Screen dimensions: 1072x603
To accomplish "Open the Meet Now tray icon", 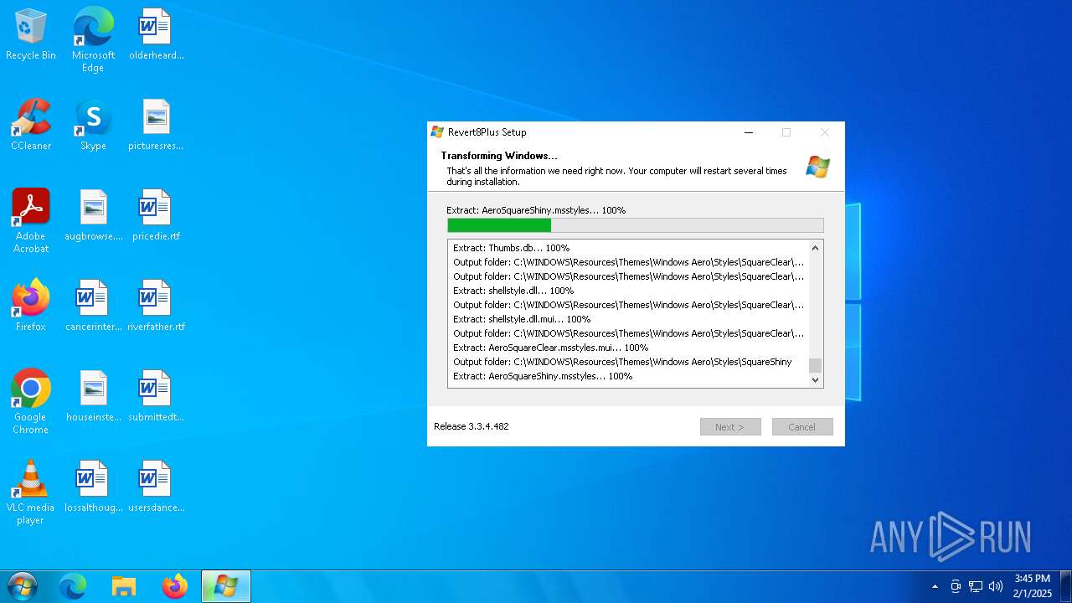I will tap(956, 586).
